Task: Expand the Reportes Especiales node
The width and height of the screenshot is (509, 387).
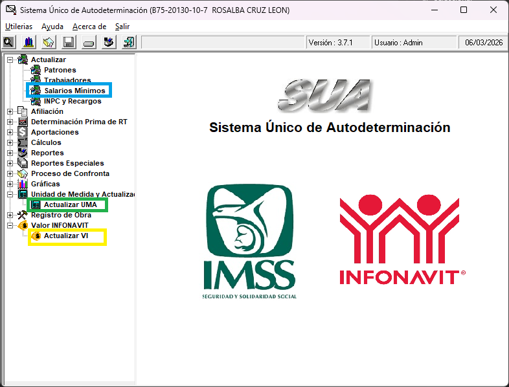Action: 10,163
